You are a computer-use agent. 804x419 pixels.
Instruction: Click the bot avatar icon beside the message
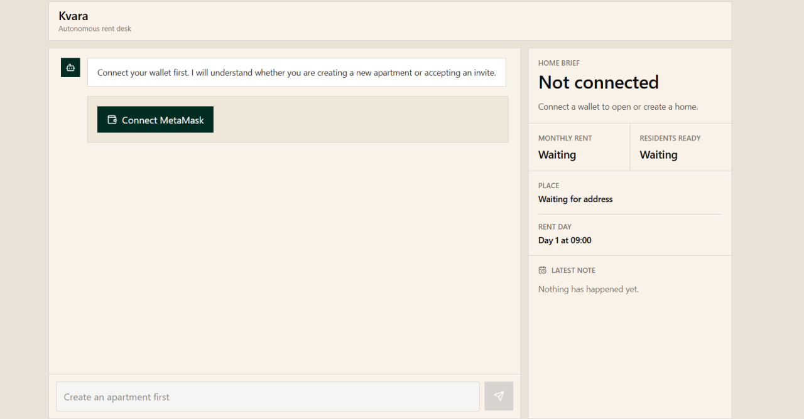point(70,68)
